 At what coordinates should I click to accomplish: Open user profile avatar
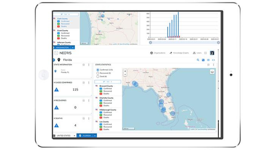click(212, 53)
